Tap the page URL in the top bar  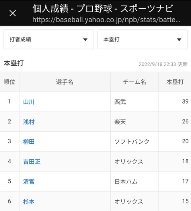[106, 20]
